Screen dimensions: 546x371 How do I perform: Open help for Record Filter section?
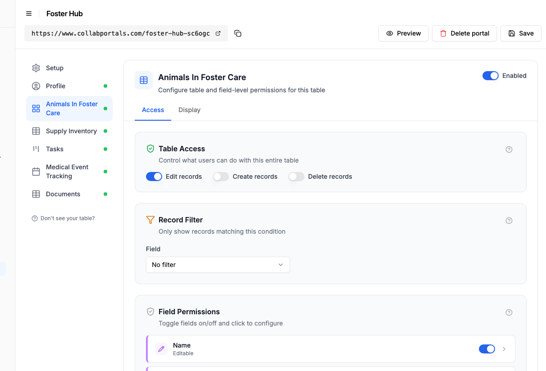coord(509,221)
